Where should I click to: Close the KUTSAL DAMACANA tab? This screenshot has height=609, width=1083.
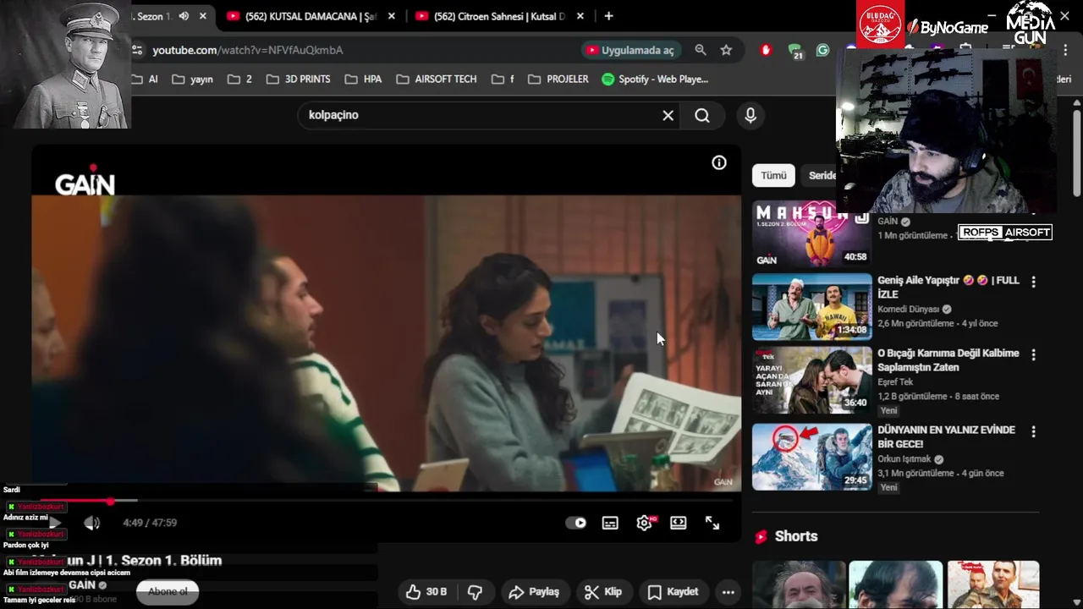(x=391, y=16)
